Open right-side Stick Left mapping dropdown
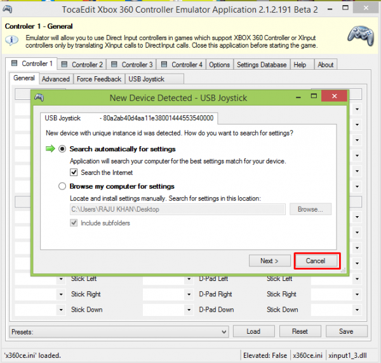The width and height of the screenshot is (381, 363). [x=357, y=279]
